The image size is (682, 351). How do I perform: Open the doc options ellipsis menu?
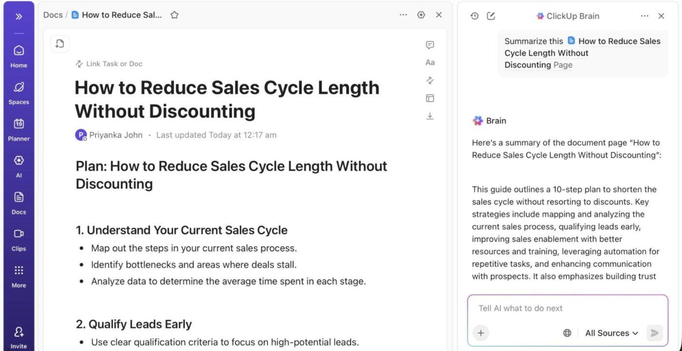coord(403,15)
